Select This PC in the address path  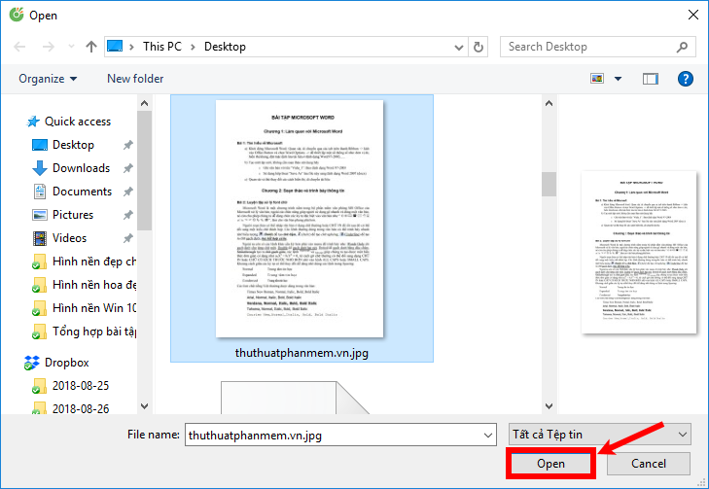tap(161, 47)
